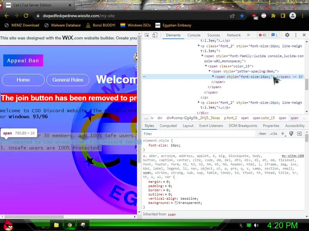Toggle :hov element state panel
This screenshot has width=309, height=231.
point(262,134)
